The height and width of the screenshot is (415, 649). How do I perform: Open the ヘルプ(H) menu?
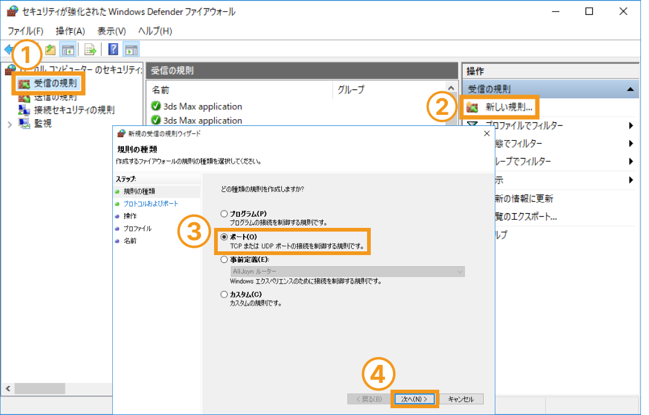coord(155,31)
